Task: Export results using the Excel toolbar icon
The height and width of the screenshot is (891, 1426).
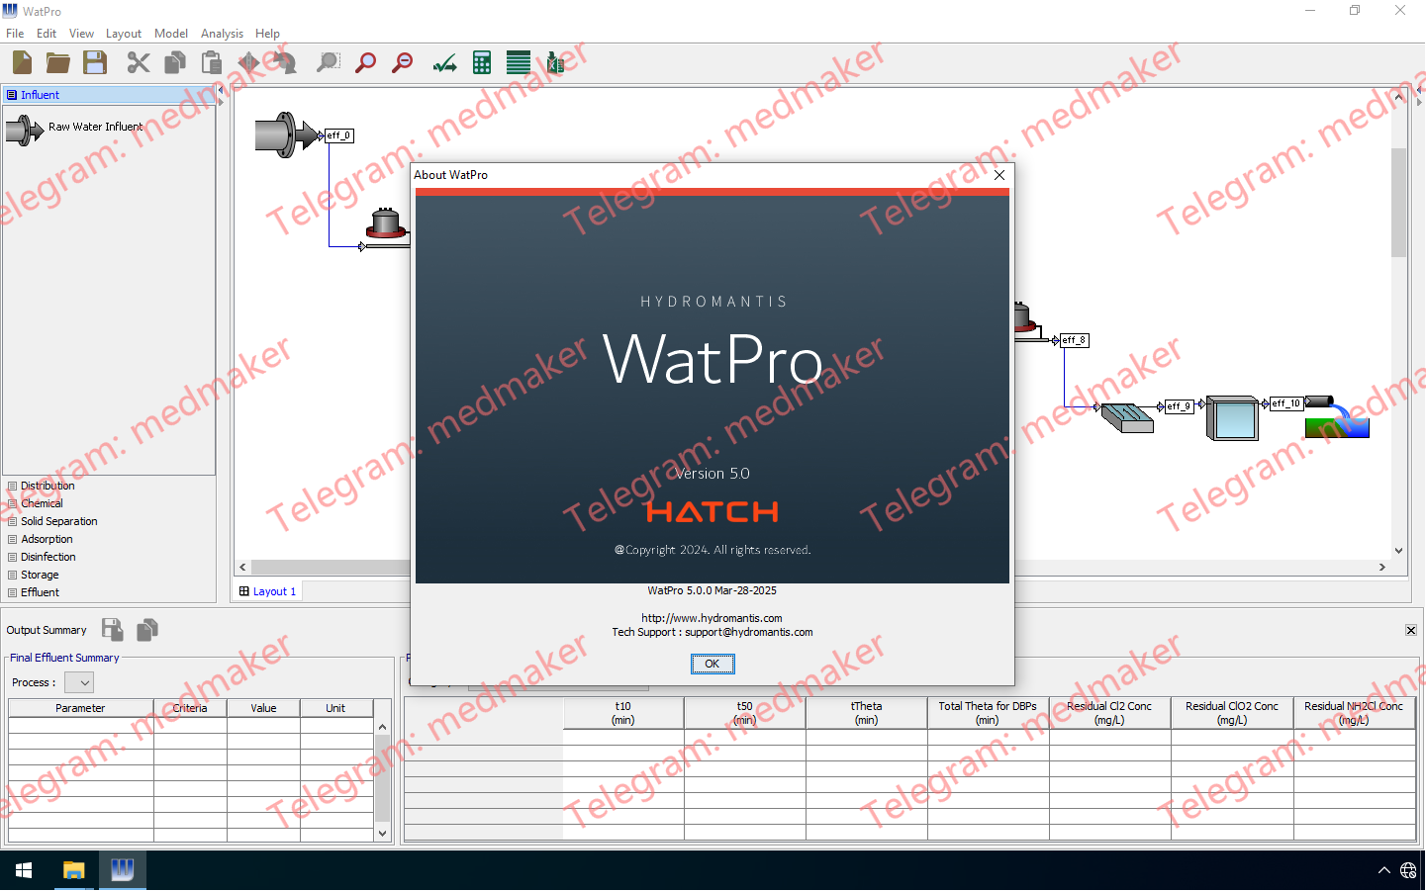Action: pos(554,61)
